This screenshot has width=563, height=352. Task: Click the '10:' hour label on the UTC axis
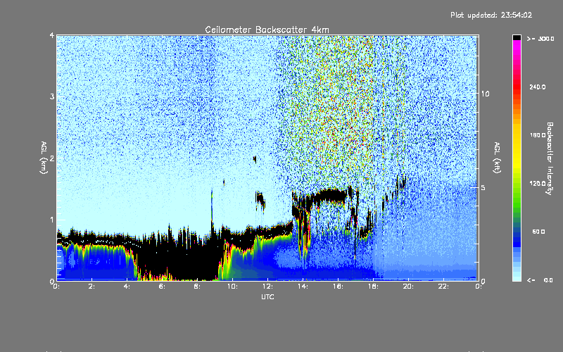tap(232, 287)
